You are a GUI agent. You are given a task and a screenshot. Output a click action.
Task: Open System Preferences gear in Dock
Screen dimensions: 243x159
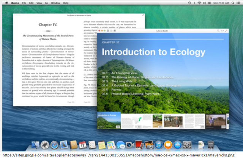(x=187, y=145)
